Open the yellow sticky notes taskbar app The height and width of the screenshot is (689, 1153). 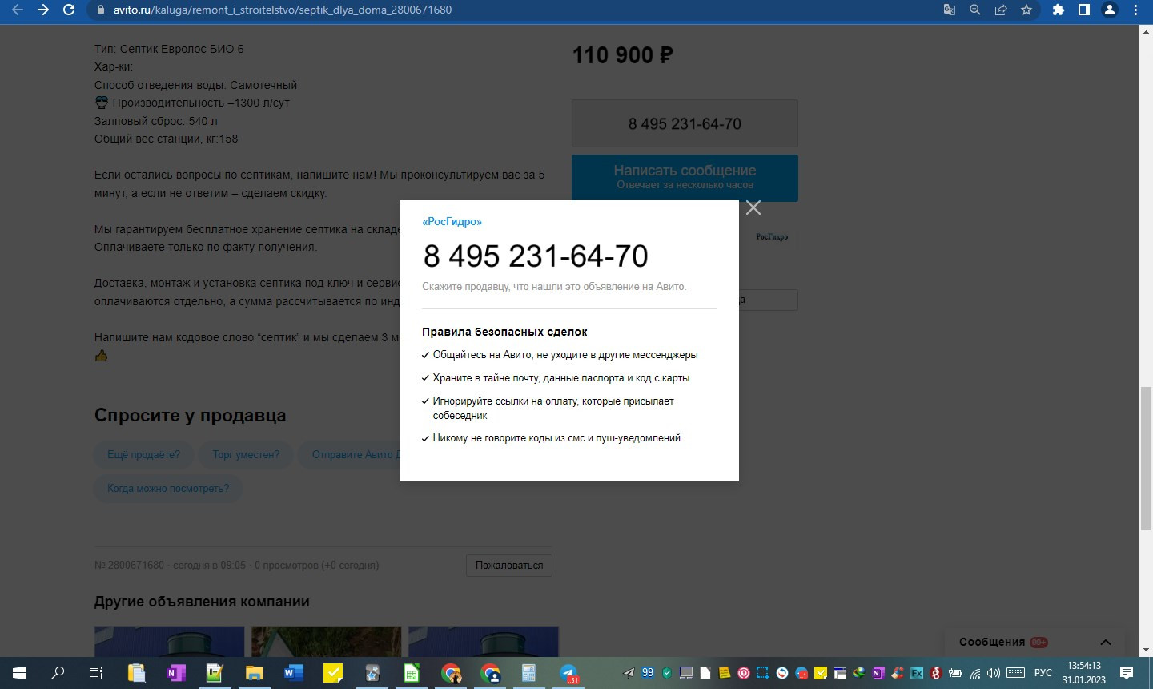pos(333,673)
